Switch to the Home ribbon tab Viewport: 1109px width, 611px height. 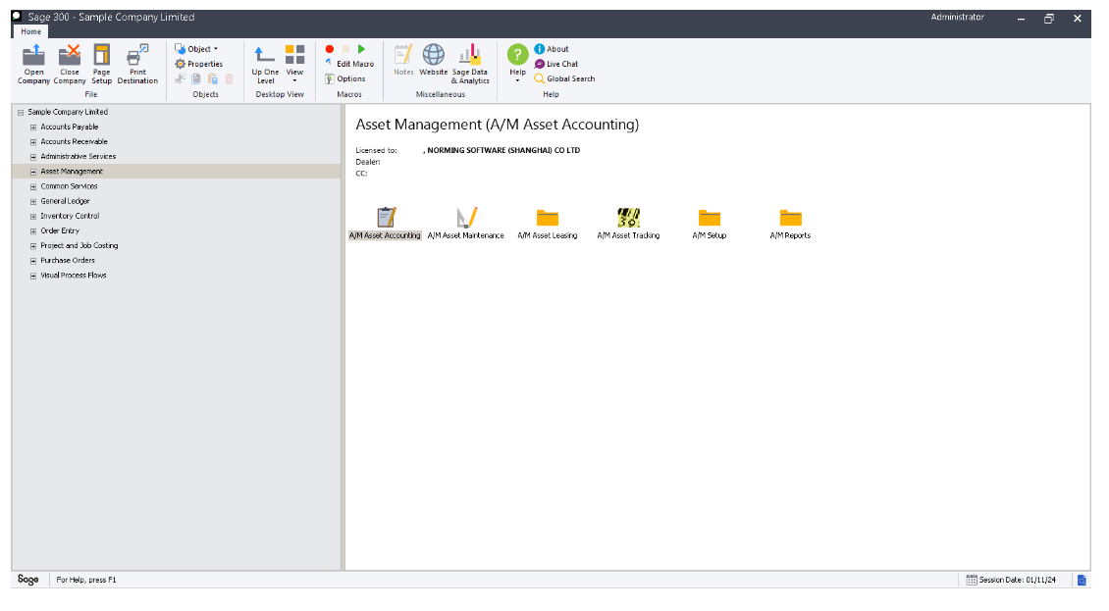tap(31, 31)
